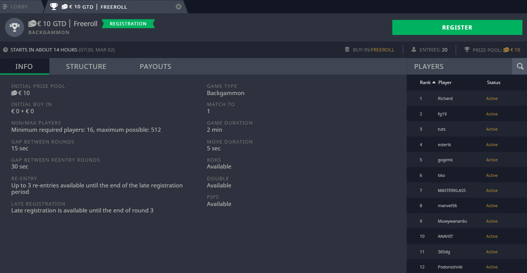The image size is (527, 273).
Task: Click the clock icon beside start time
Action: [5, 50]
